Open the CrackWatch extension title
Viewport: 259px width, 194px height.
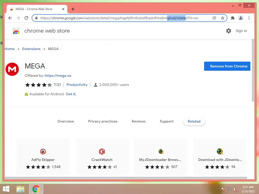pos(102,160)
